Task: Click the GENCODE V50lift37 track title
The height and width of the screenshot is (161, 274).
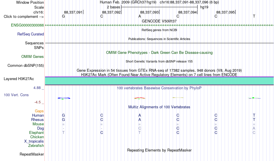Action: pyautogui.click(x=159, y=21)
